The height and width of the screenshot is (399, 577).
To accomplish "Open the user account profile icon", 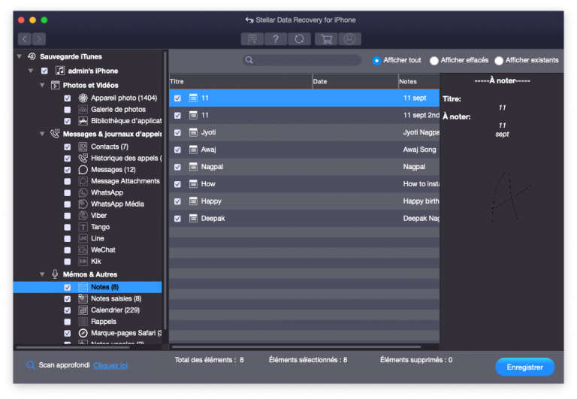I will (x=349, y=38).
